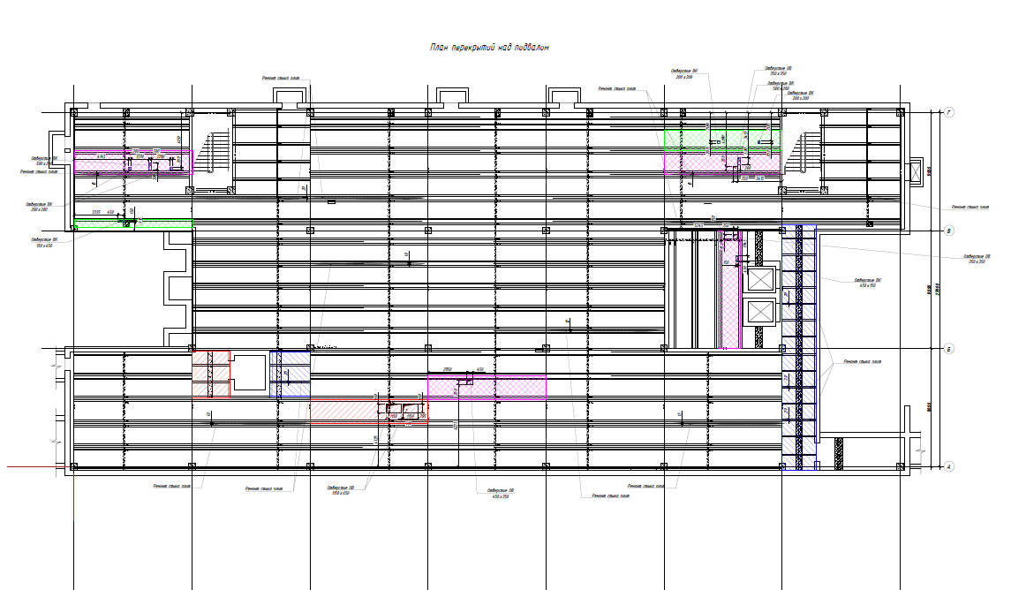The image size is (1011, 590).
Task: Click the upper elevator shaft crossed square
Action: click(759, 280)
